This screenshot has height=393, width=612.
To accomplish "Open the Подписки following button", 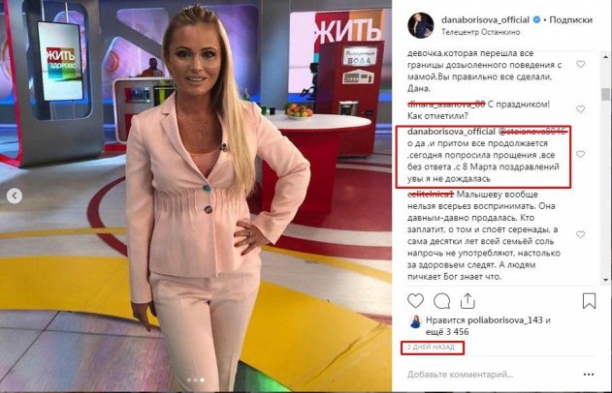I will click(x=570, y=20).
